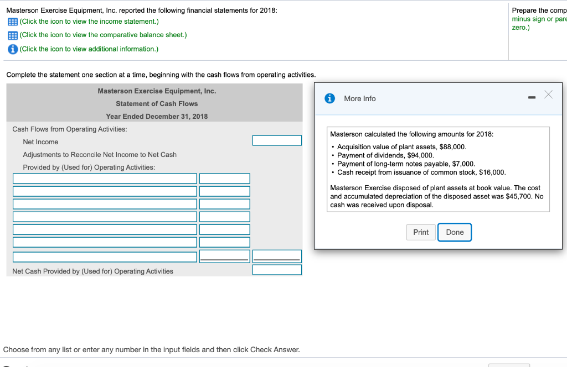The height and width of the screenshot is (367, 567).
Task: Click 'Cash Flows from Operating Activities:' label
Action: point(70,129)
